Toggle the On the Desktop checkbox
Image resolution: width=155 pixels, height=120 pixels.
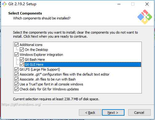pos(22,50)
